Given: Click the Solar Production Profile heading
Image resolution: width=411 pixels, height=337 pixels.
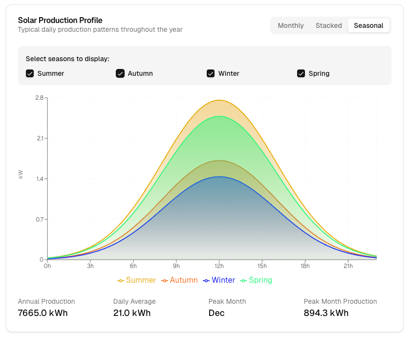Looking at the screenshot, I should tap(60, 21).
